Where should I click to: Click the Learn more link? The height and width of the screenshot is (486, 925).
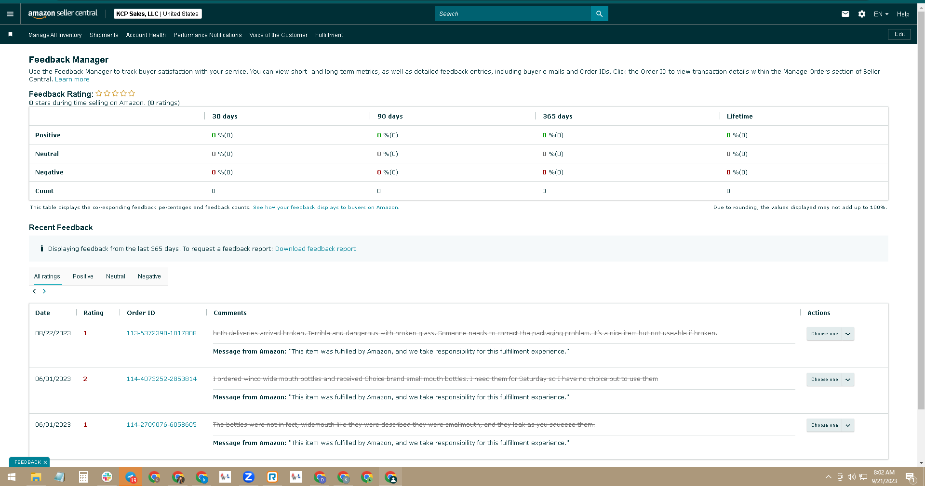72,79
